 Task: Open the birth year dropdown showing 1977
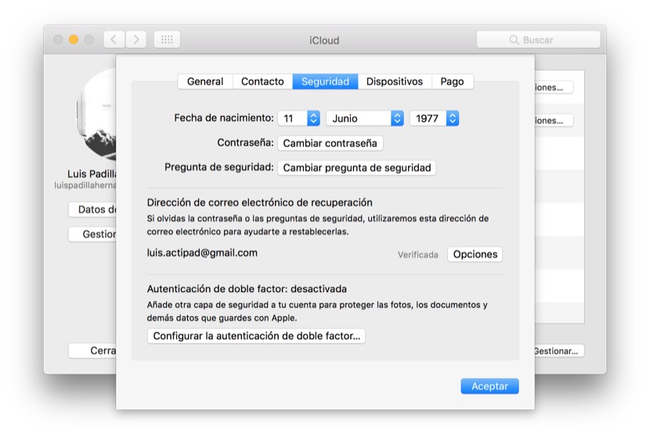(434, 118)
